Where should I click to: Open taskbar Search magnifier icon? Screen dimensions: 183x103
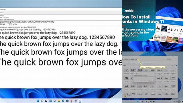(x=42, y=101)
